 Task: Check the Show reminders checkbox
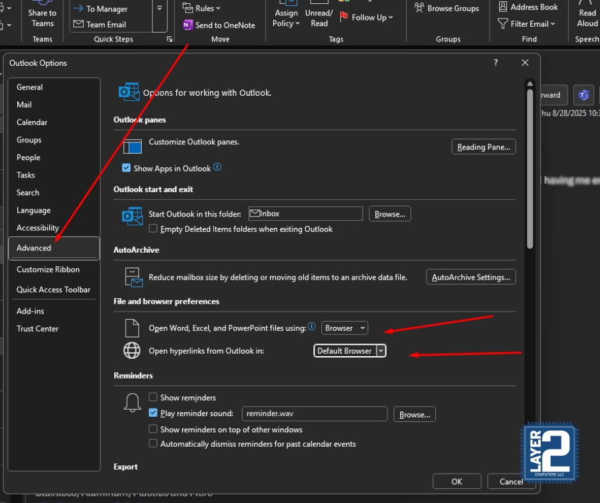tap(153, 398)
